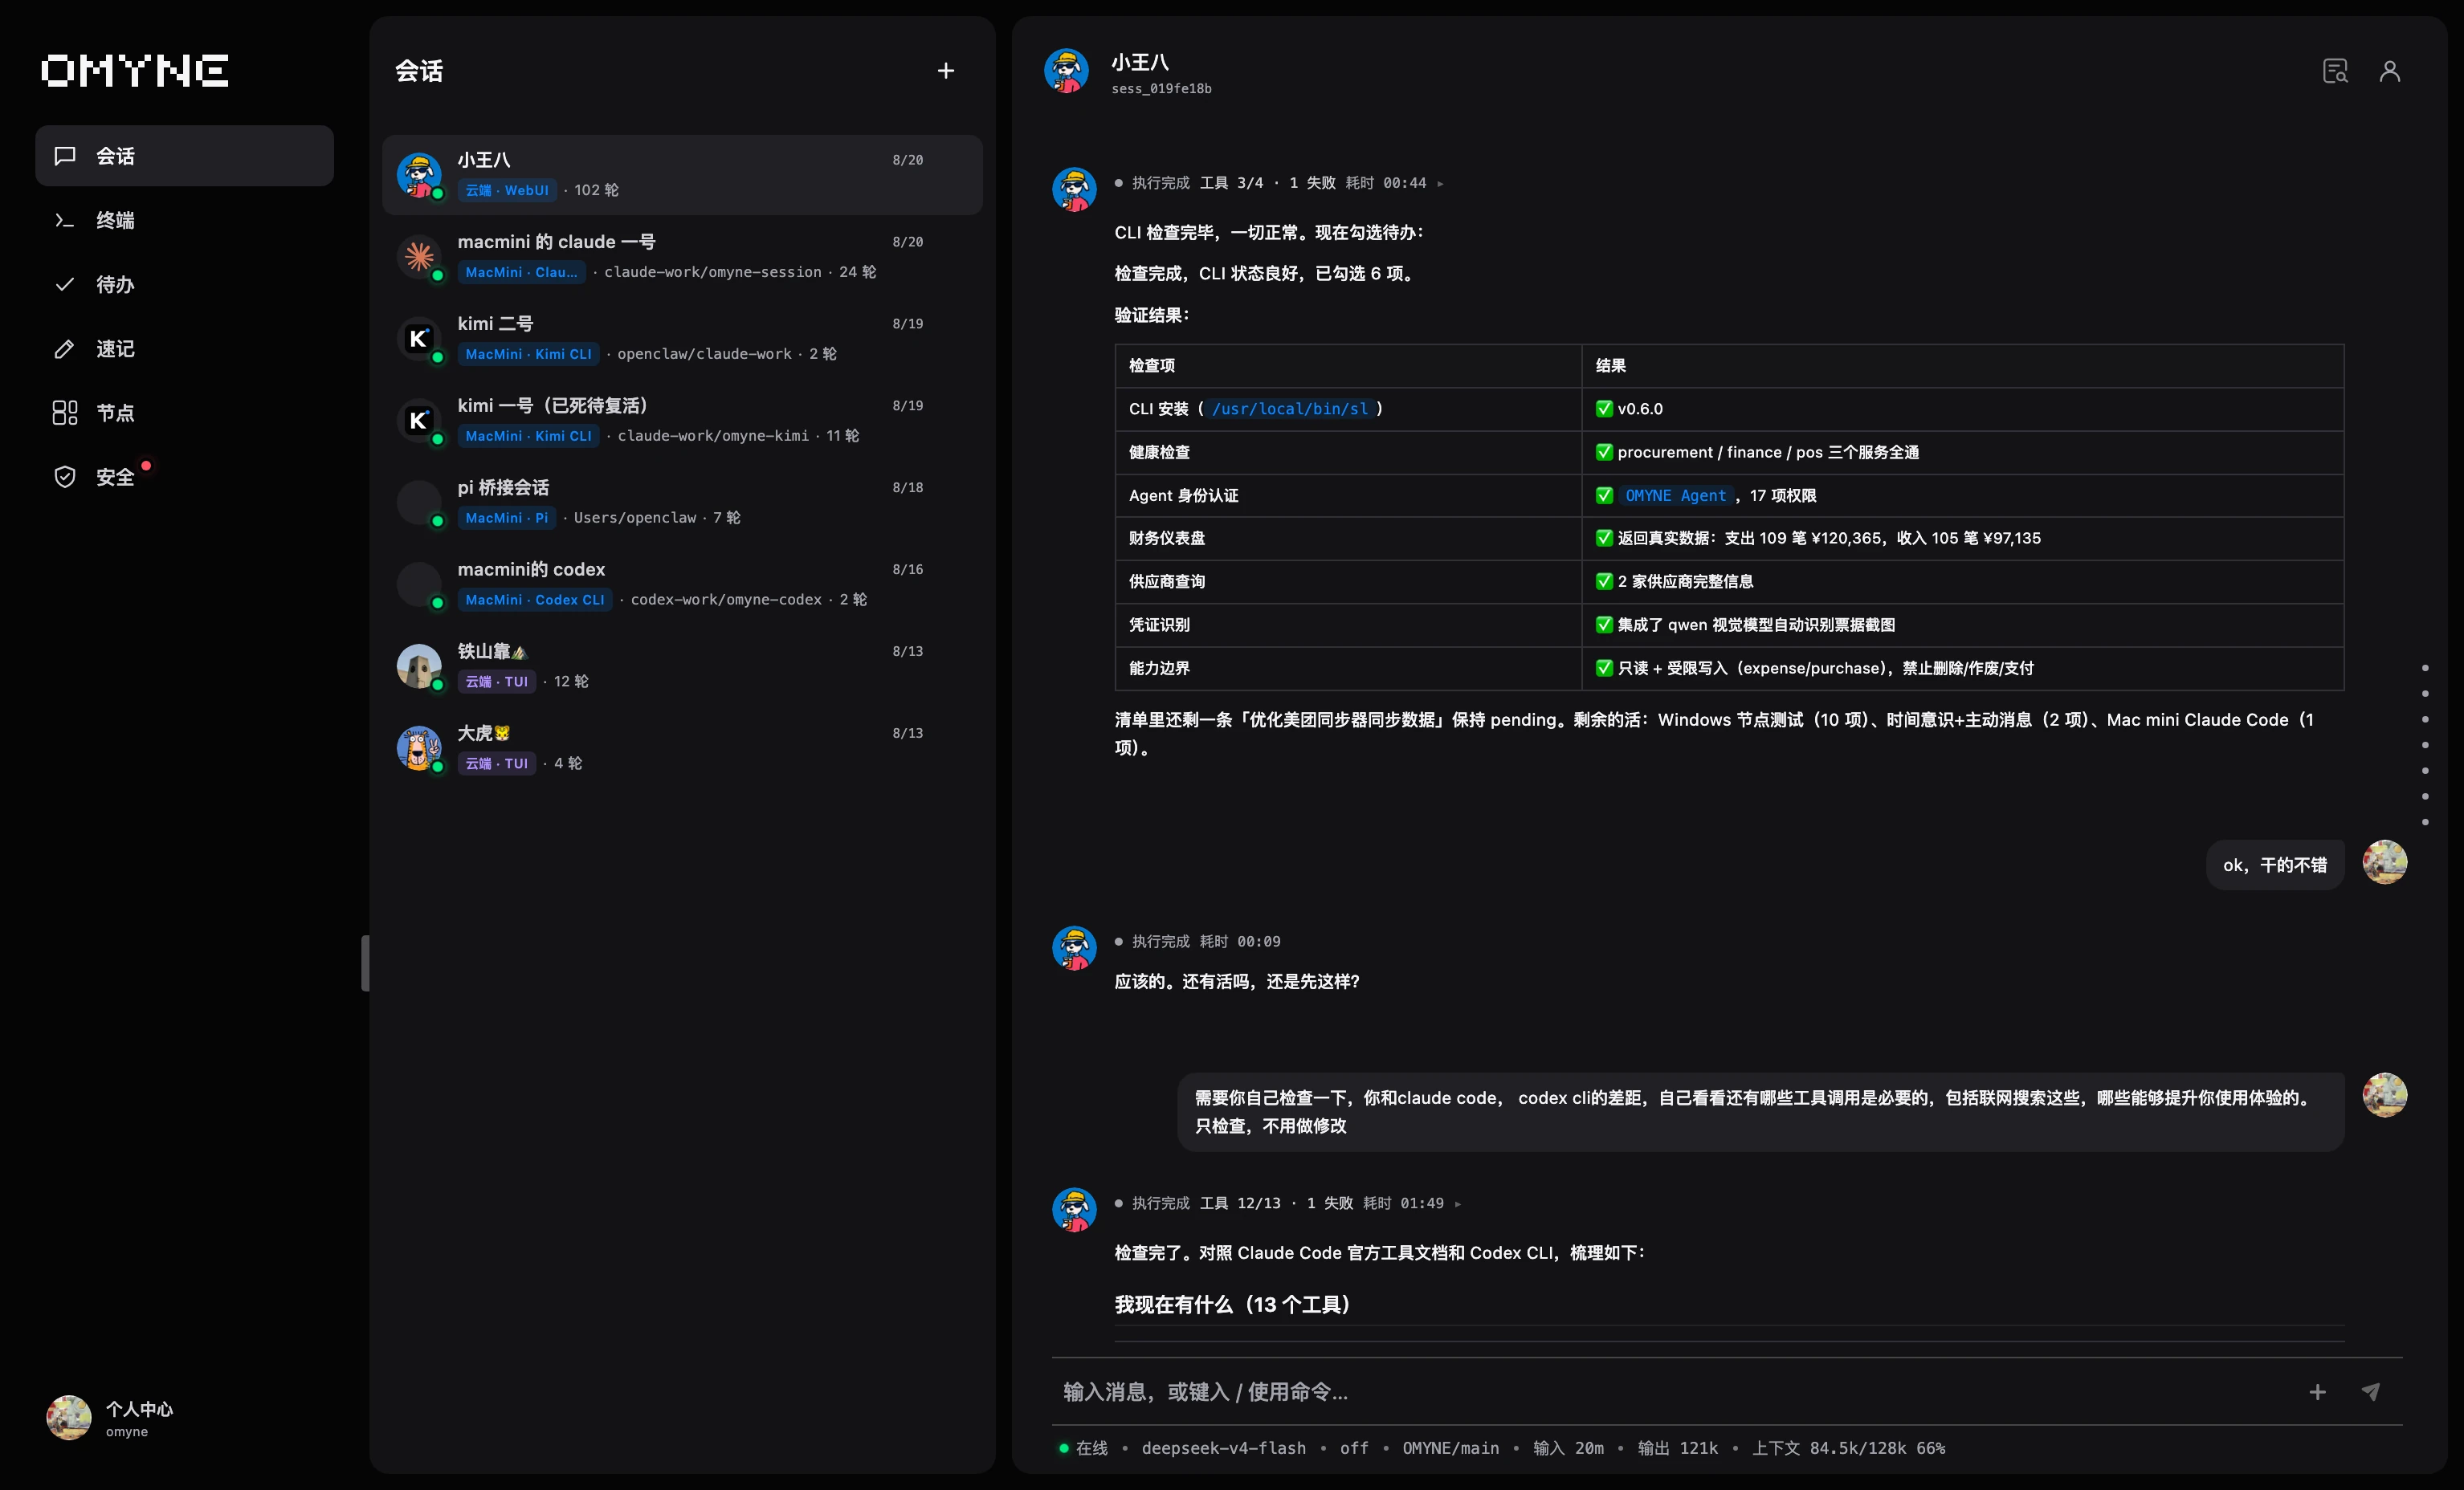
Task: Open session search icon in chat header
Action: pos(2334,71)
